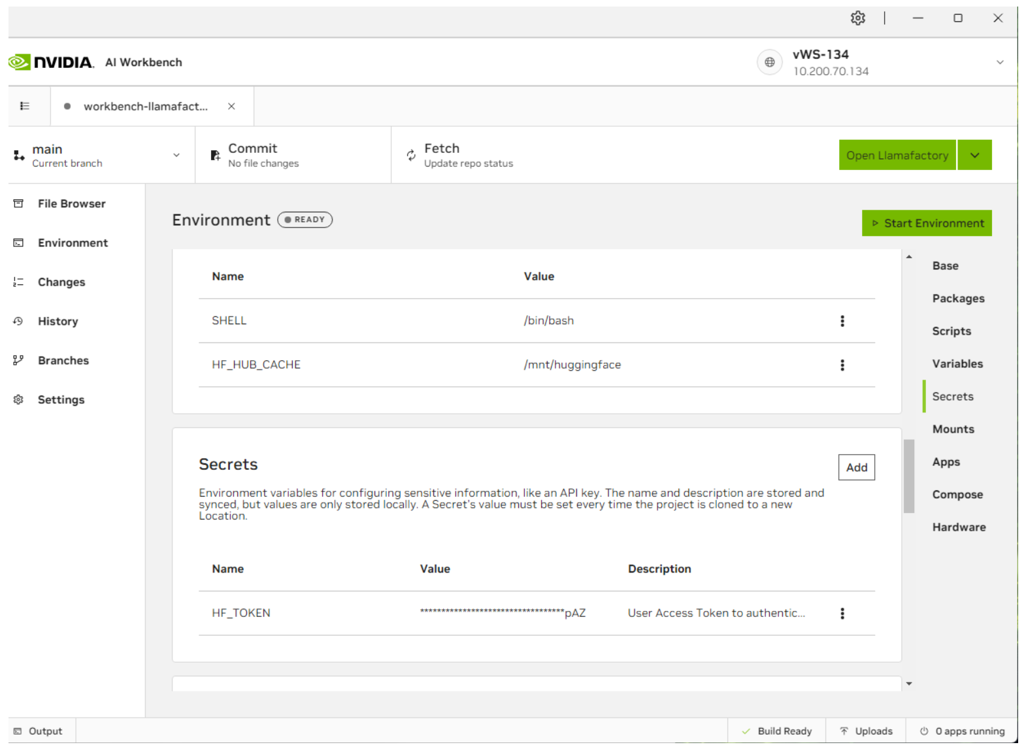Open options for HF_HUB_CACHE variable
Screen dimensions: 1026x749
tap(842, 365)
